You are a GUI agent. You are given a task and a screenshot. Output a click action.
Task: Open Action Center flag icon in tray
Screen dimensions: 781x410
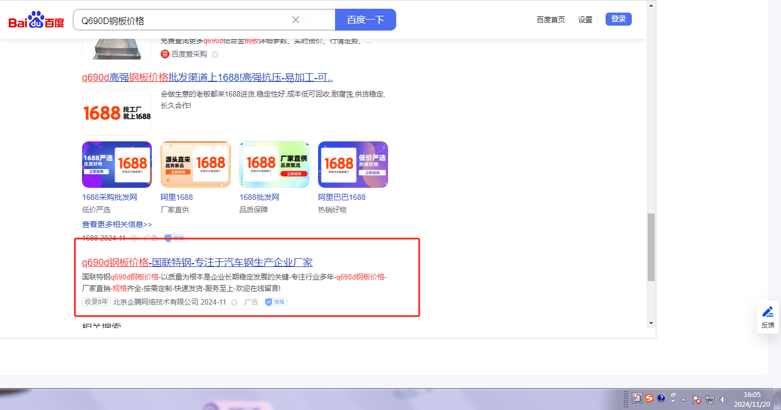tap(697, 399)
